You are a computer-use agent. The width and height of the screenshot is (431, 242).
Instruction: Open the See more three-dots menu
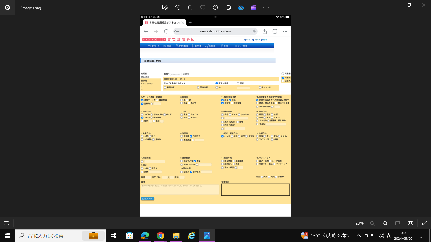pyautogui.click(x=266, y=8)
